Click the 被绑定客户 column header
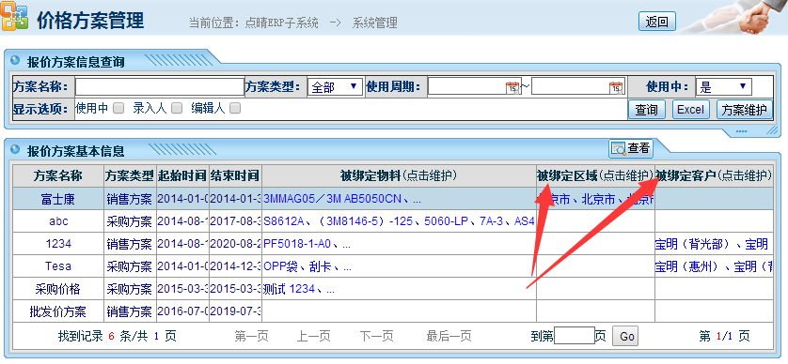 click(714, 175)
